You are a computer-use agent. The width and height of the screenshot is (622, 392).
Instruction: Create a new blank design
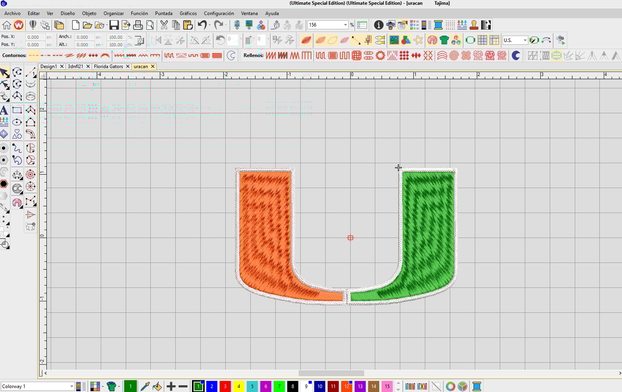coord(75,25)
